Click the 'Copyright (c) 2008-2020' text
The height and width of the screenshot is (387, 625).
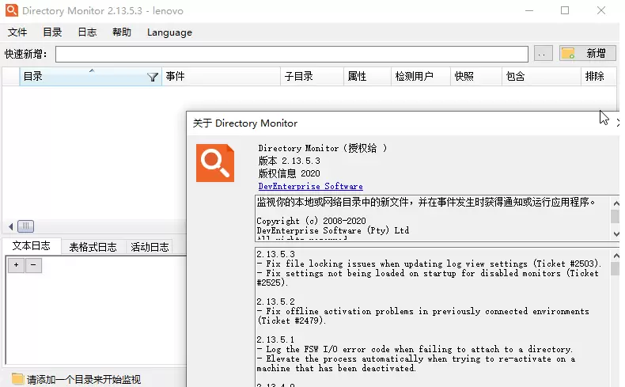pos(311,221)
